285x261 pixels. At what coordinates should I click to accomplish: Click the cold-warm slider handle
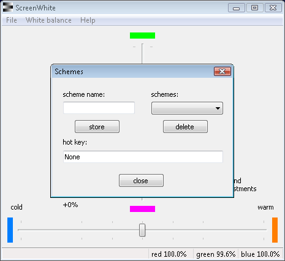(x=142, y=230)
